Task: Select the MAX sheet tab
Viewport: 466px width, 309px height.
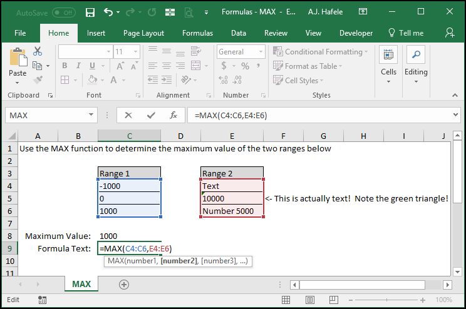Action: pyautogui.click(x=81, y=284)
